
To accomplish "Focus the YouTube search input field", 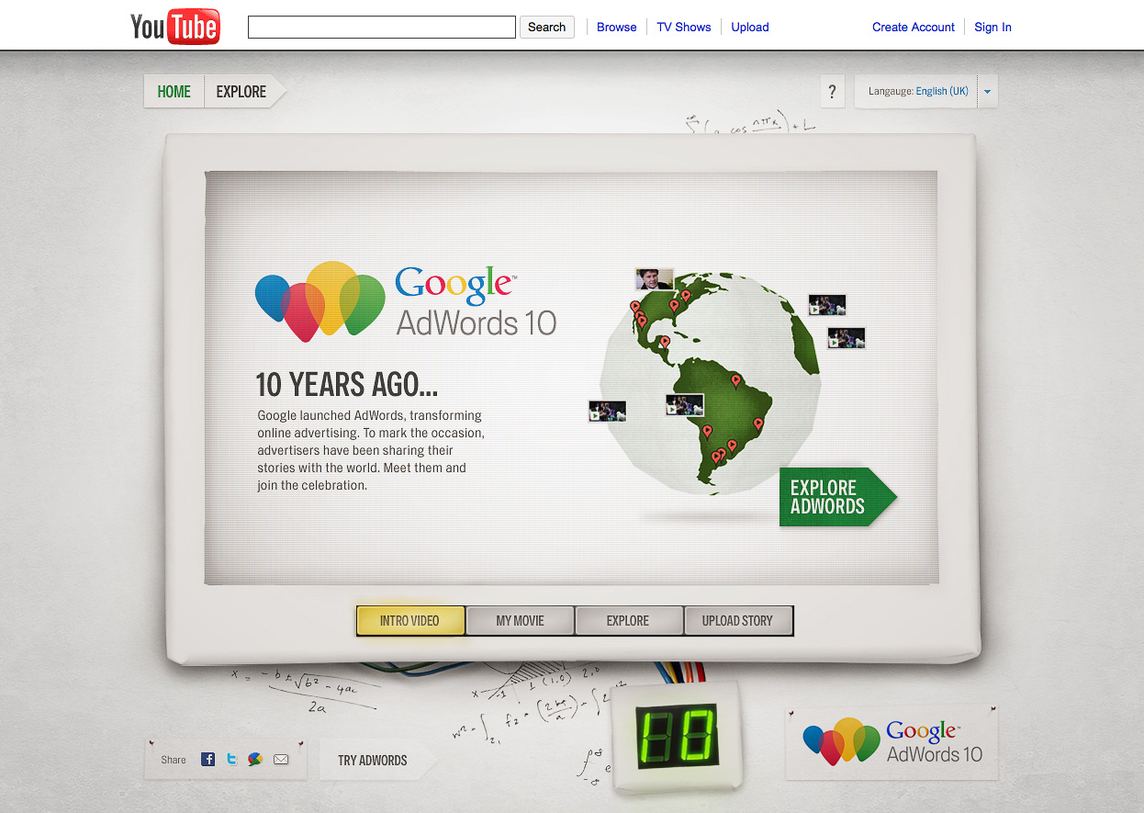I will click(382, 27).
